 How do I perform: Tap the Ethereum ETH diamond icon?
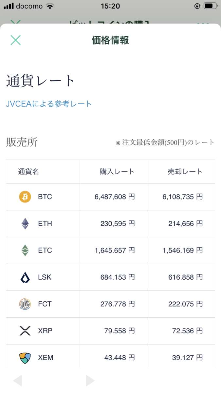(x=25, y=224)
